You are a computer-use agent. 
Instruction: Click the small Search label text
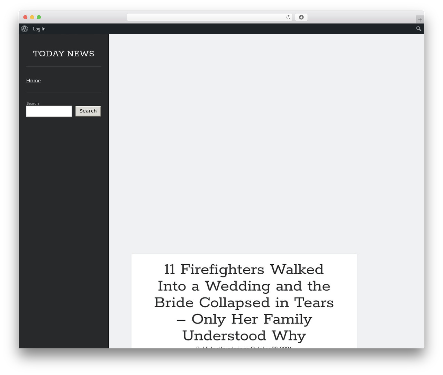pyautogui.click(x=33, y=103)
